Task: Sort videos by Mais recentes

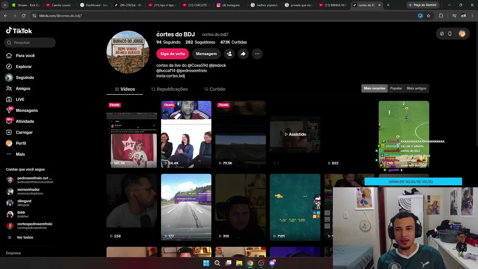Action: [375, 88]
